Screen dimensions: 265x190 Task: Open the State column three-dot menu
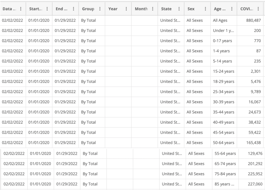pos(179,9)
